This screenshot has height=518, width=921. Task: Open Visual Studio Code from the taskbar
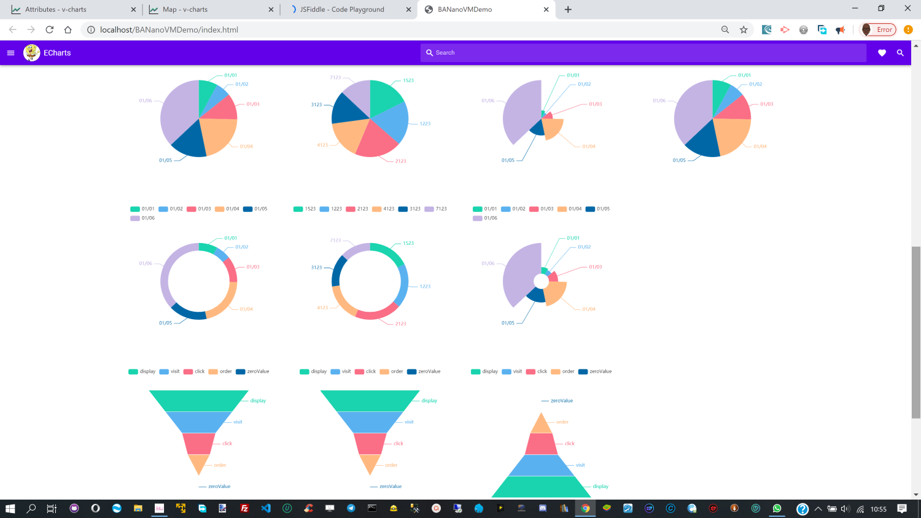[x=266, y=509]
